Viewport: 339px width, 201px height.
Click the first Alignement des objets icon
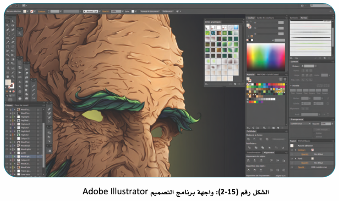coord(248,160)
